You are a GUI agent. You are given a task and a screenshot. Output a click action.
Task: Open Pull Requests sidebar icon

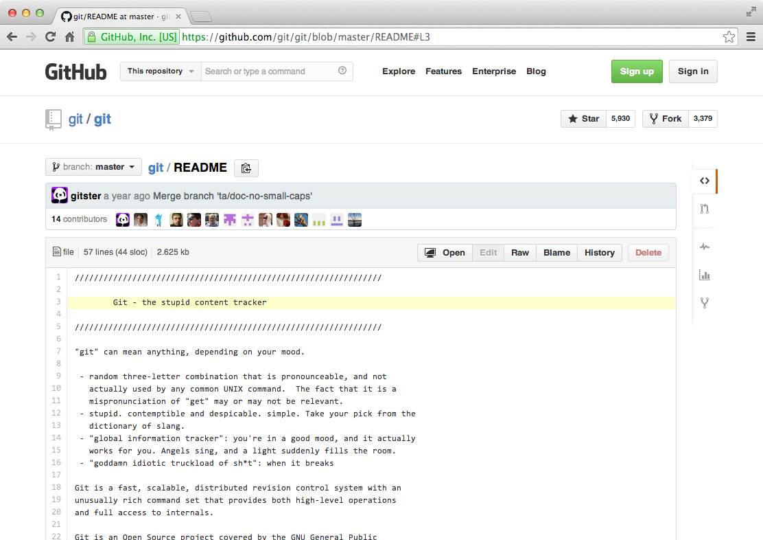tap(704, 209)
